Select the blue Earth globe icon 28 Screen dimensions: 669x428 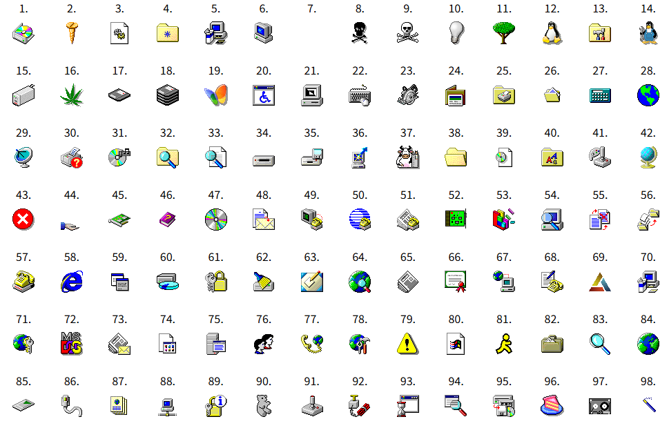[648, 95]
